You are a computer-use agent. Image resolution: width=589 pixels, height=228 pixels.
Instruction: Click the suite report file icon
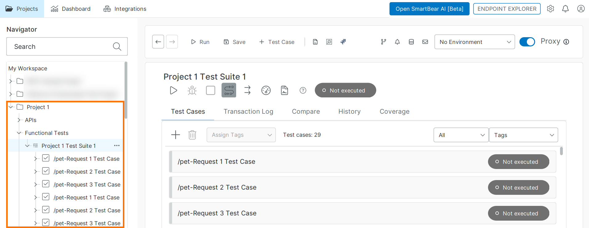click(x=284, y=90)
